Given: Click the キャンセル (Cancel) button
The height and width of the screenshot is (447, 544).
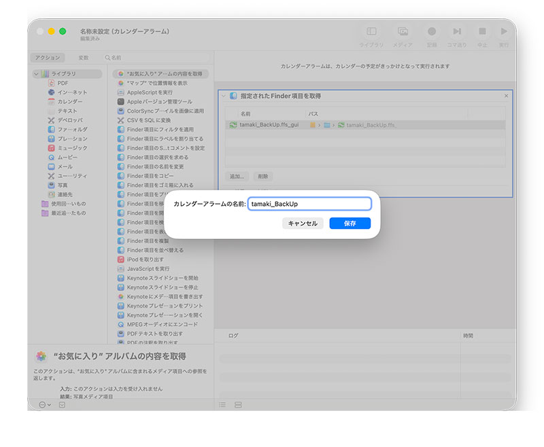Looking at the screenshot, I should coord(303,224).
